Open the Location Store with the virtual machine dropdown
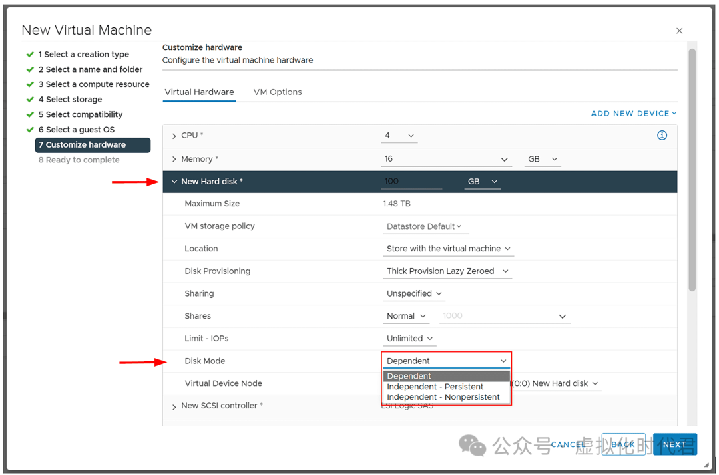Viewport: 719px width, 475px height. 448,249
